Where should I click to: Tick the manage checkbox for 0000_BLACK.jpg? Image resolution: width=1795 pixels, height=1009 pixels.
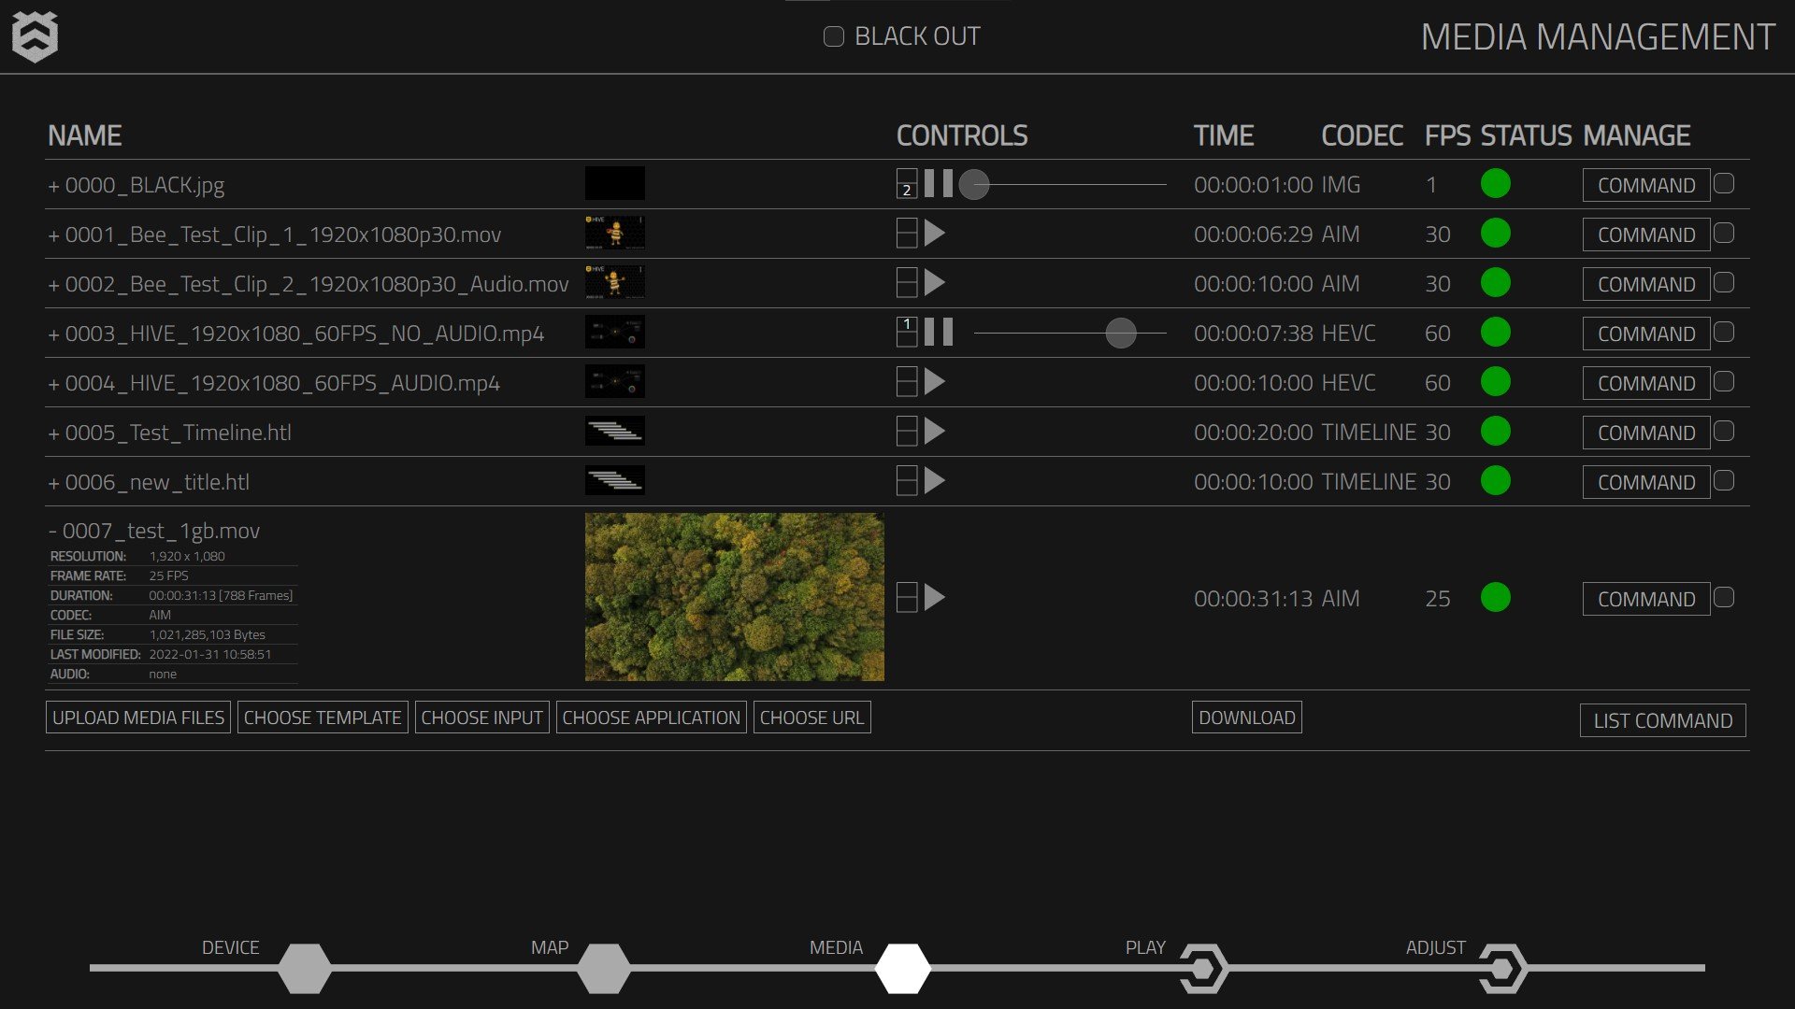tap(1724, 184)
